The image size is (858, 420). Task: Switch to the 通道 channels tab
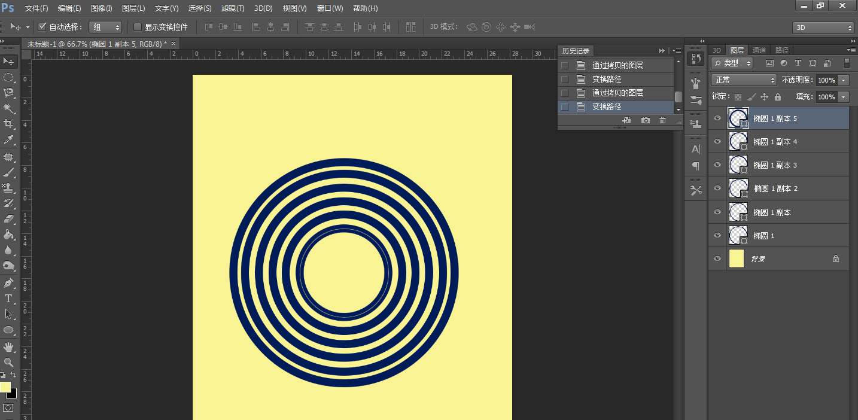[x=759, y=50]
